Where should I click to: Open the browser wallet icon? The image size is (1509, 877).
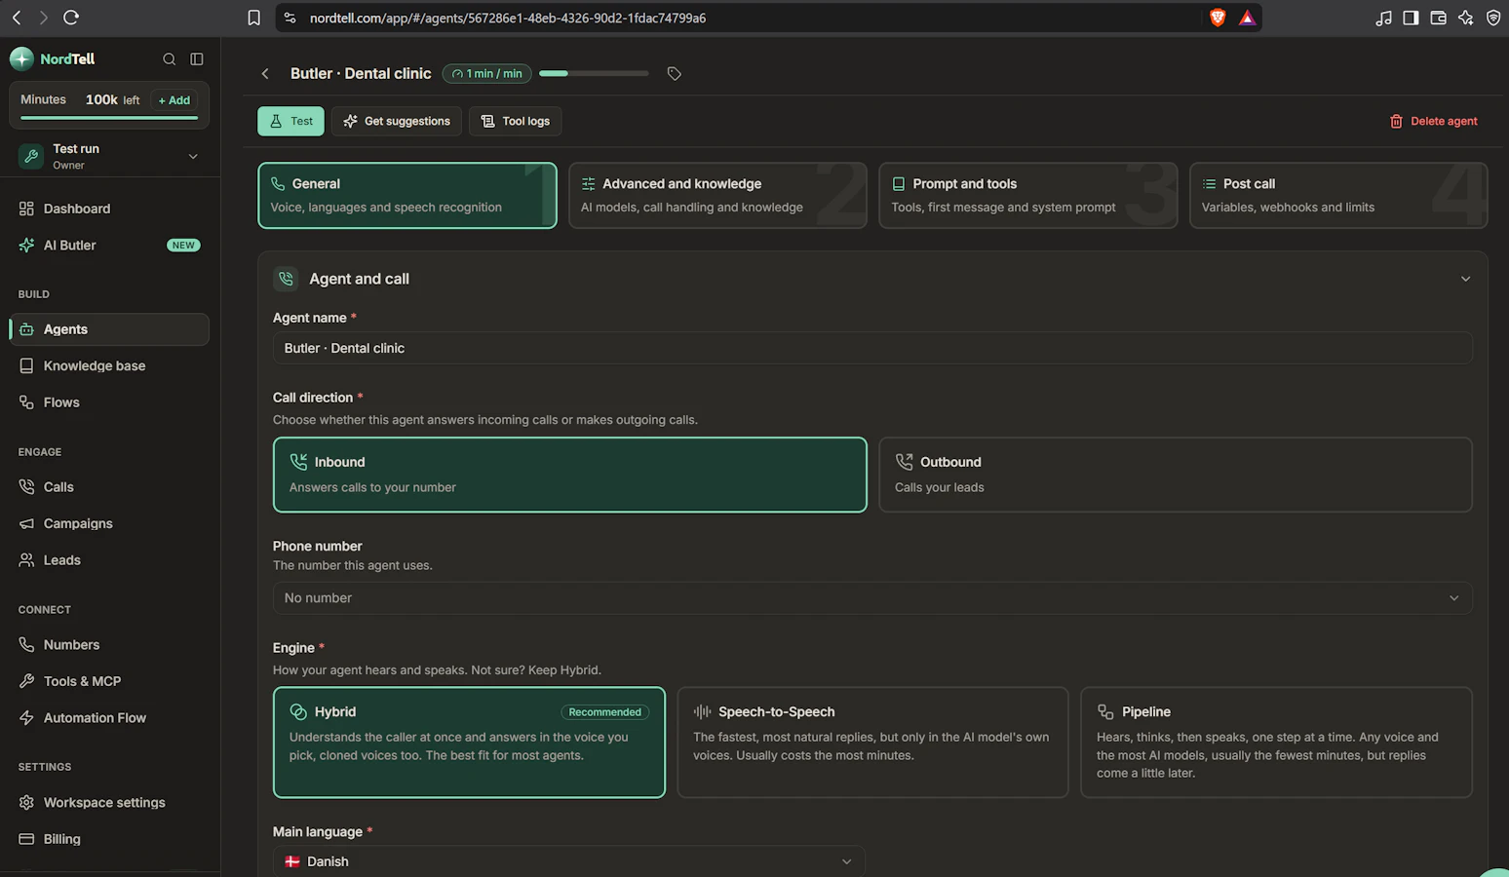pyautogui.click(x=1438, y=18)
